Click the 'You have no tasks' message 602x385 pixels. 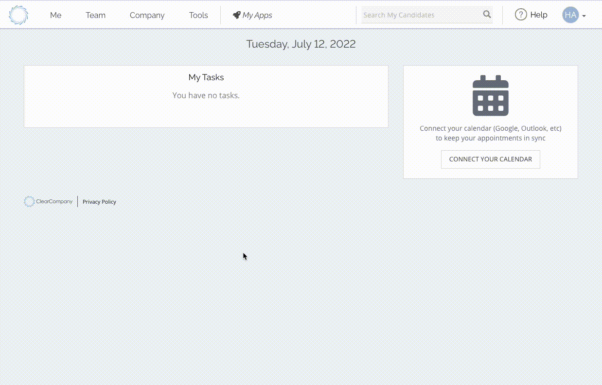tap(206, 95)
